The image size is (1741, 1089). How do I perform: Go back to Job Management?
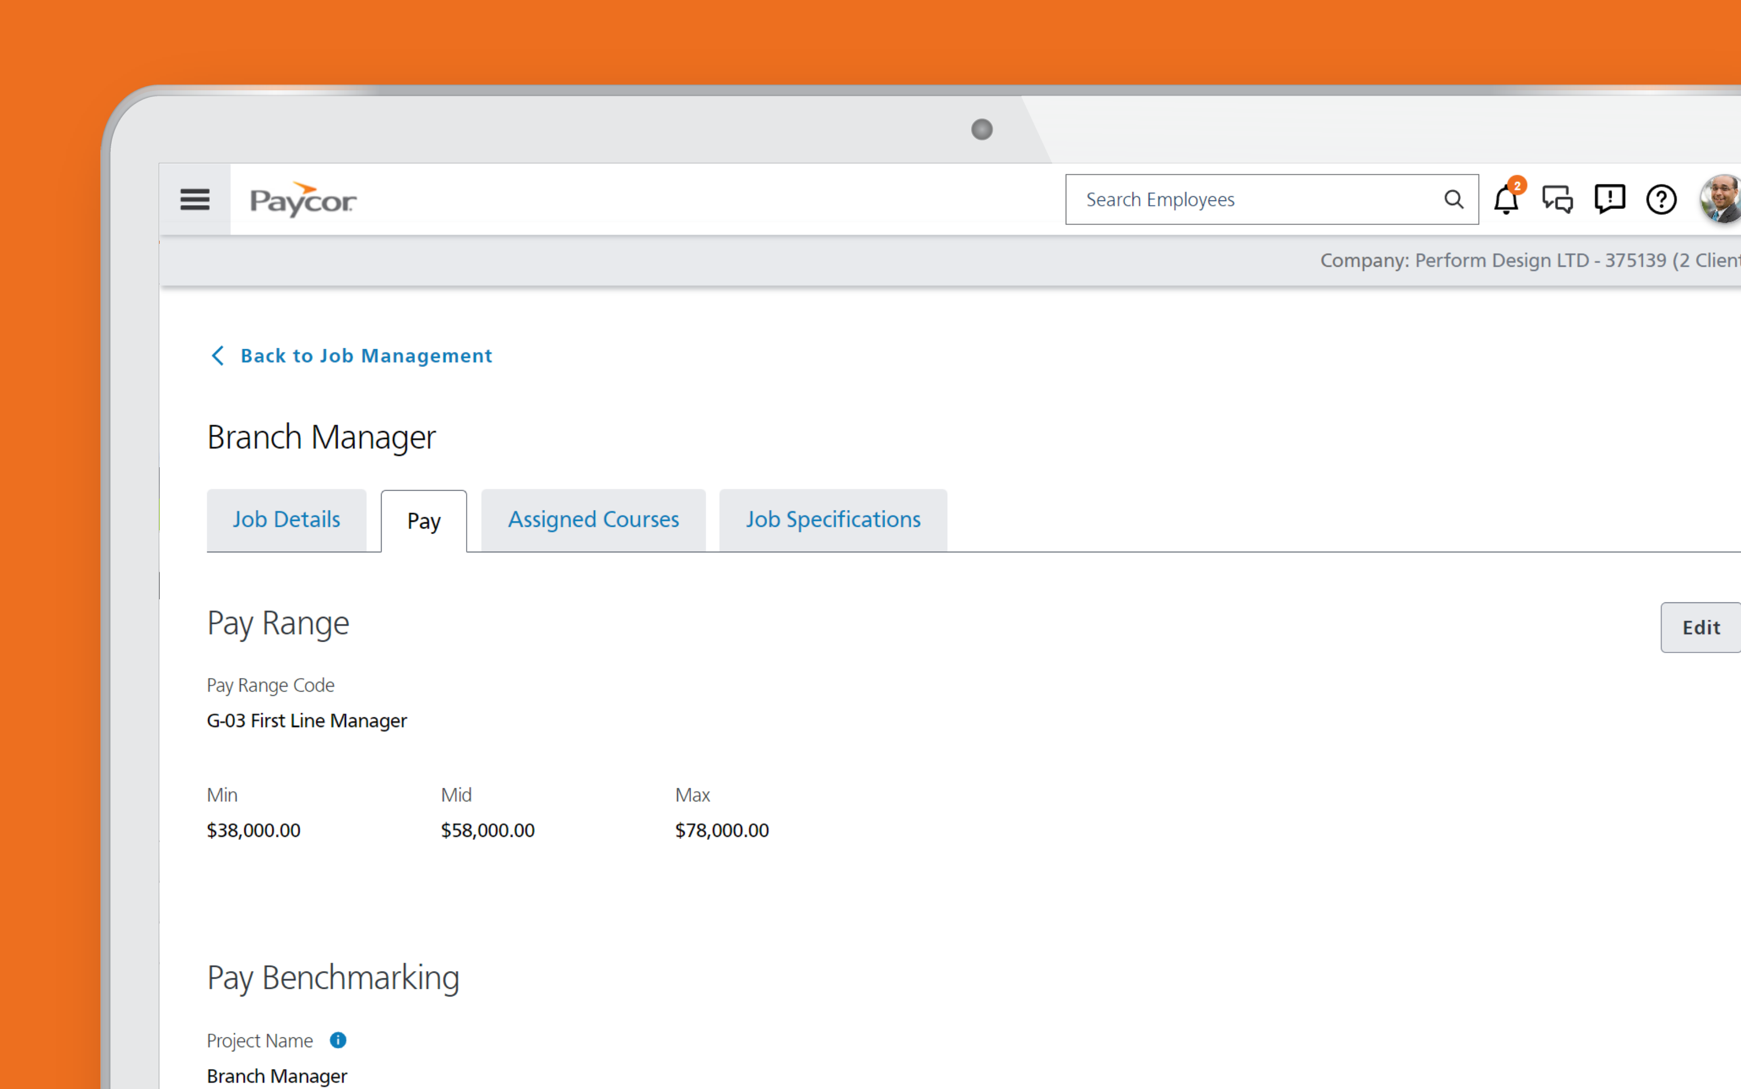click(366, 356)
